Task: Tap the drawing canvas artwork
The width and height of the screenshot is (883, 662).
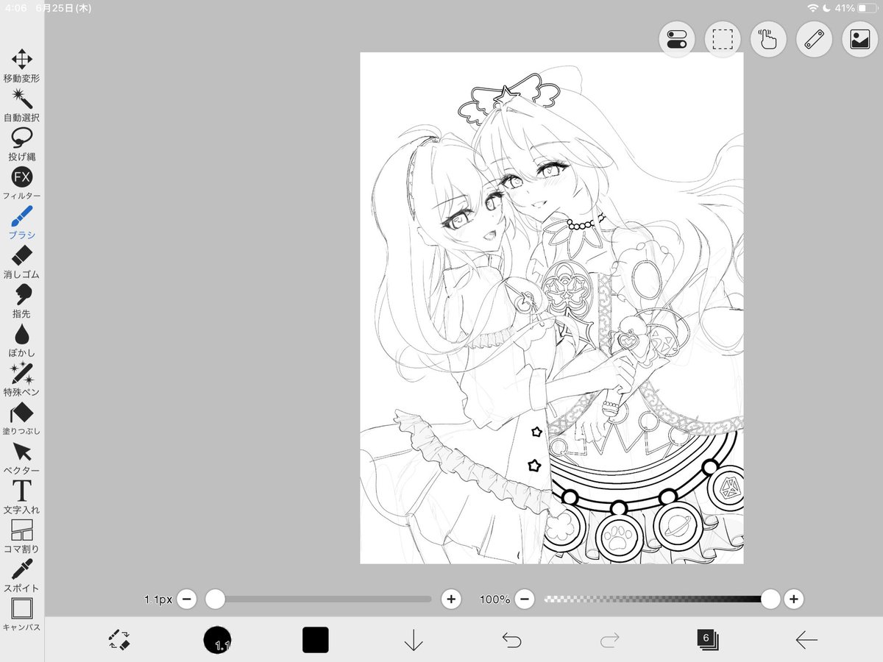Action: pos(551,308)
